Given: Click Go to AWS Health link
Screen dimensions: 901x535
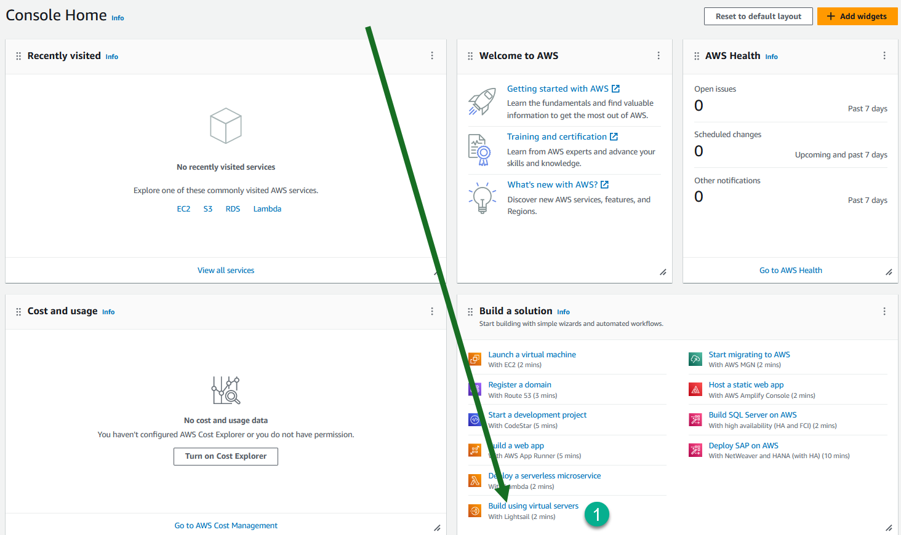Looking at the screenshot, I should [791, 271].
